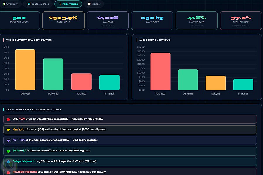This screenshot has width=263, height=175.
Task: Click the green Delivered bar in delivery days chart
Action: pos(53,74)
